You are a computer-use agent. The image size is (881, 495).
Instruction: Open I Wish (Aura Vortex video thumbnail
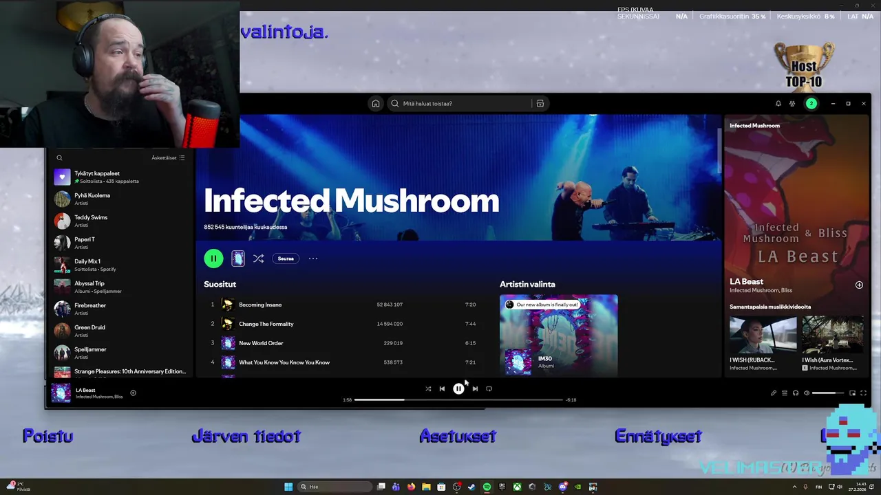pos(833,334)
